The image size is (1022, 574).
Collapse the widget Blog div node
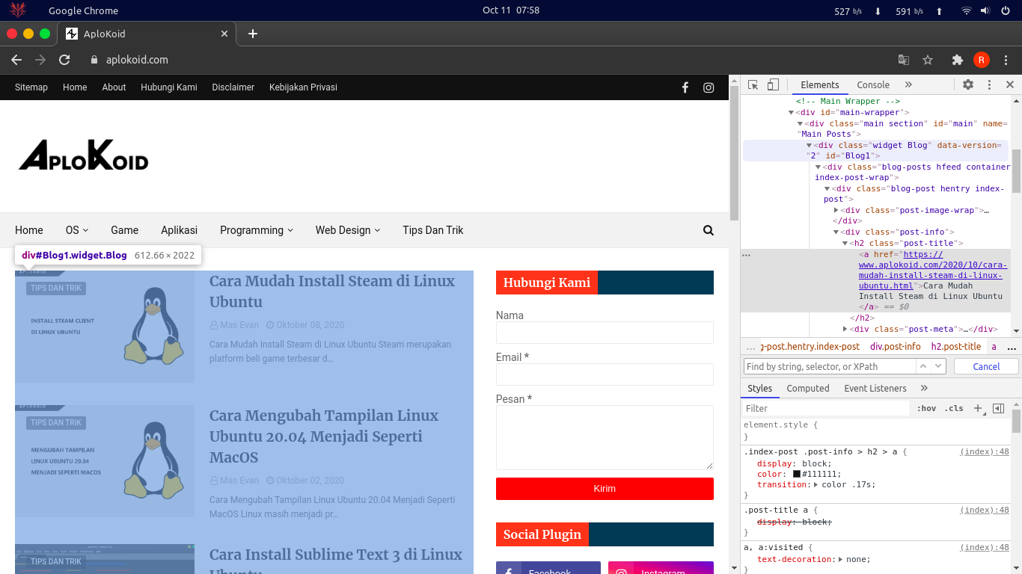coord(810,146)
